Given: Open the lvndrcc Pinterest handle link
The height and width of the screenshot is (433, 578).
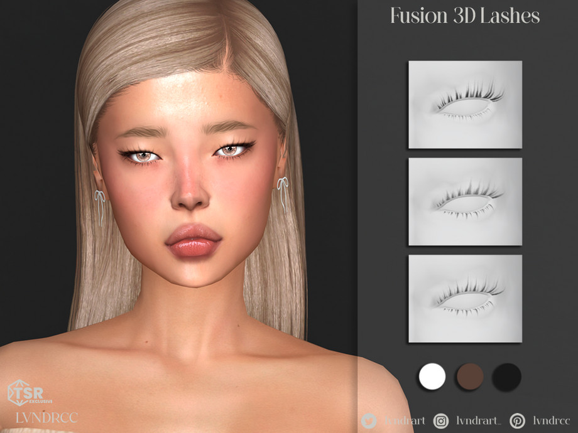Looking at the screenshot, I should [550, 420].
